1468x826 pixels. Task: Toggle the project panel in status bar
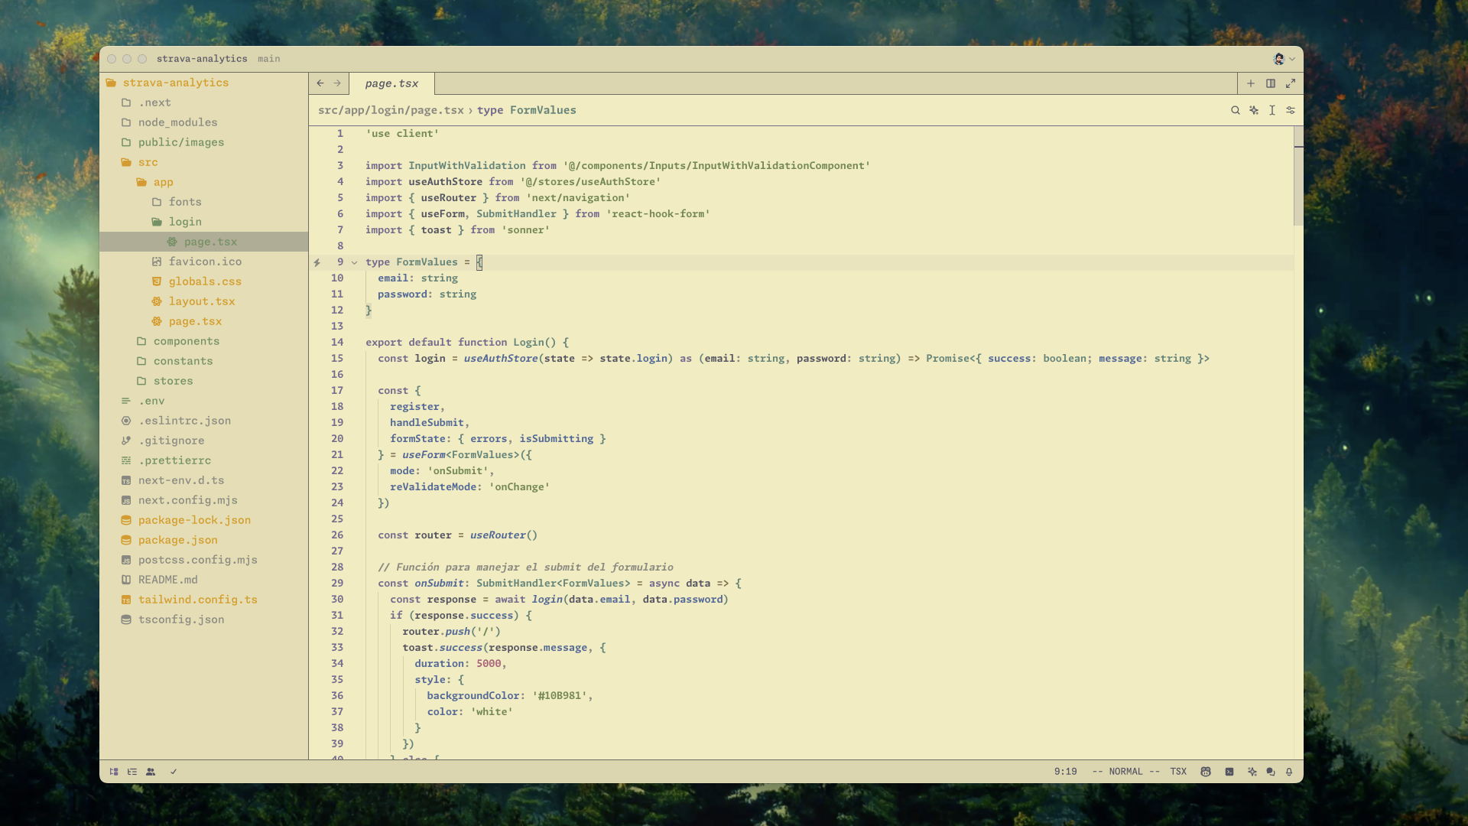coord(114,772)
